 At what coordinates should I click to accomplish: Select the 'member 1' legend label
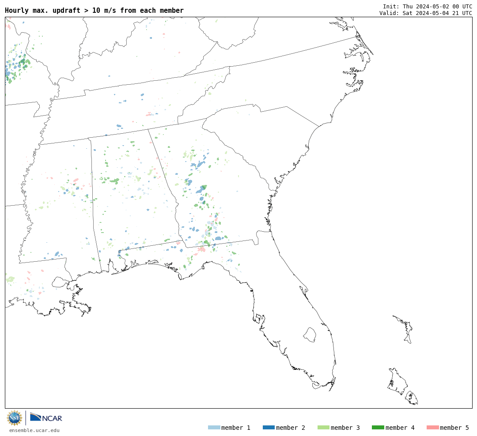pyautogui.click(x=236, y=428)
